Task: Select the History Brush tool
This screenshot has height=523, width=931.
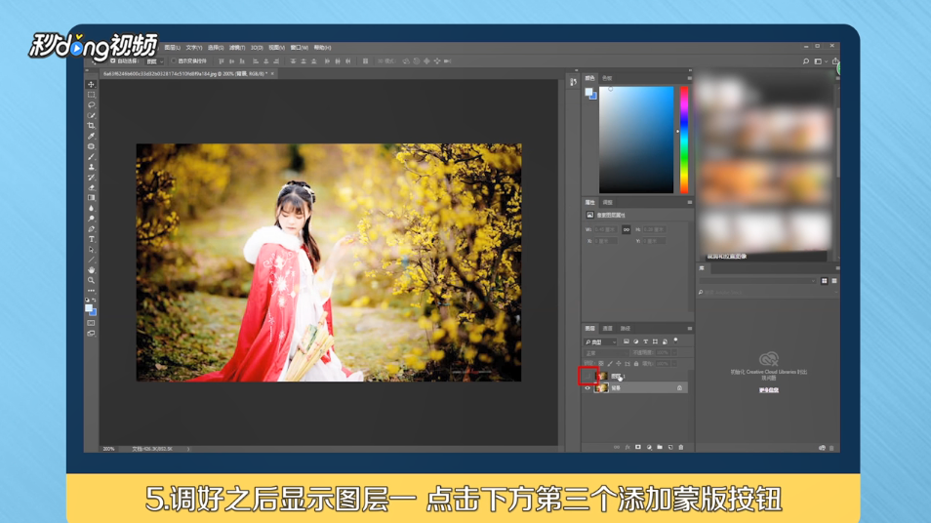Action: click(92, 178)
